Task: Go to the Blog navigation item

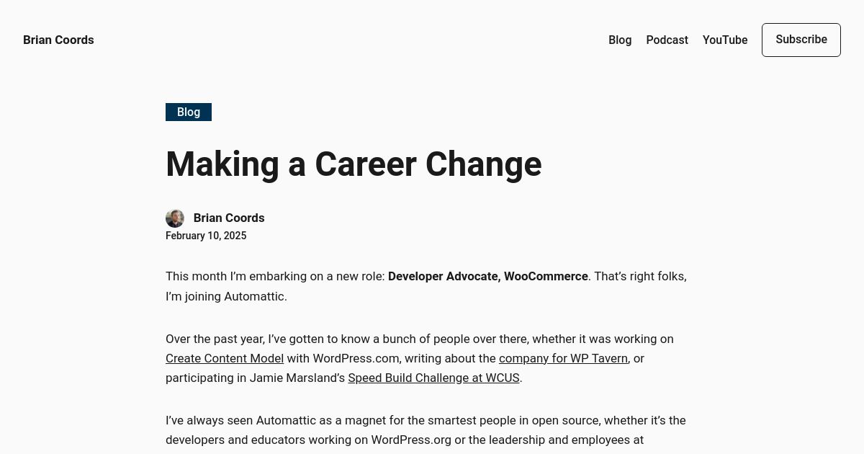Action: point(620,40)
